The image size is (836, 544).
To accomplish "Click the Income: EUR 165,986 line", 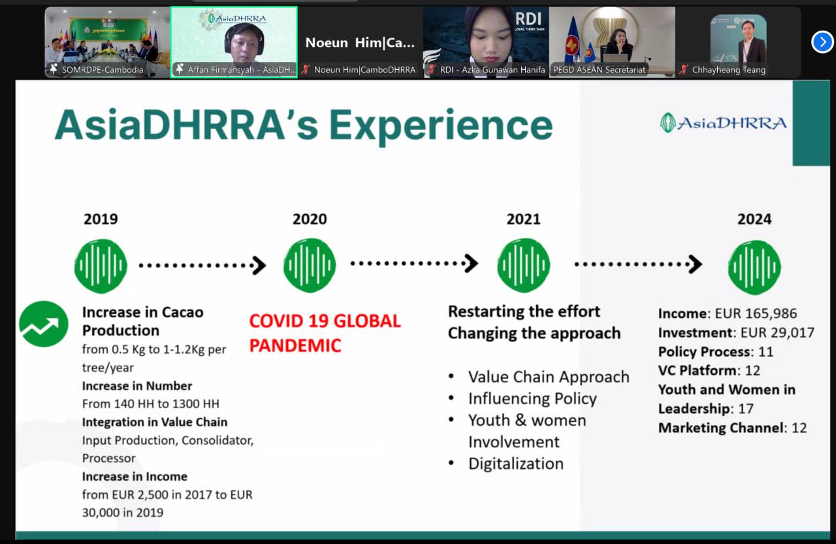I will pyautogui.click(x=728, y=313).
